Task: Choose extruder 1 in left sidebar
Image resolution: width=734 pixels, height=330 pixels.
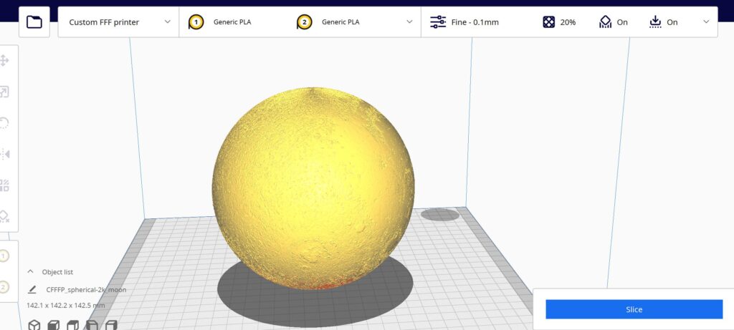Action: tap(4, 256)
